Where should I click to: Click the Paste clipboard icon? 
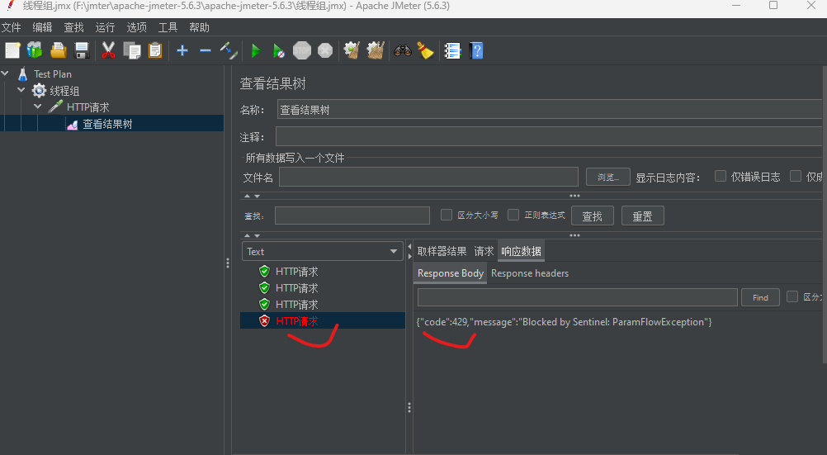click(155, 50)
